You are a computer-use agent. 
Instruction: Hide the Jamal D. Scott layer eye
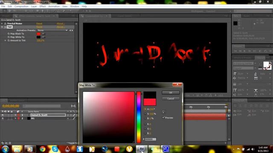point(3,115)
